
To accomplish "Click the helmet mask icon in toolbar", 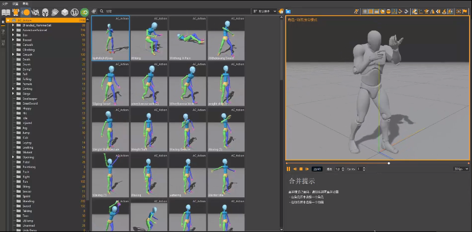I will point(45,12).
